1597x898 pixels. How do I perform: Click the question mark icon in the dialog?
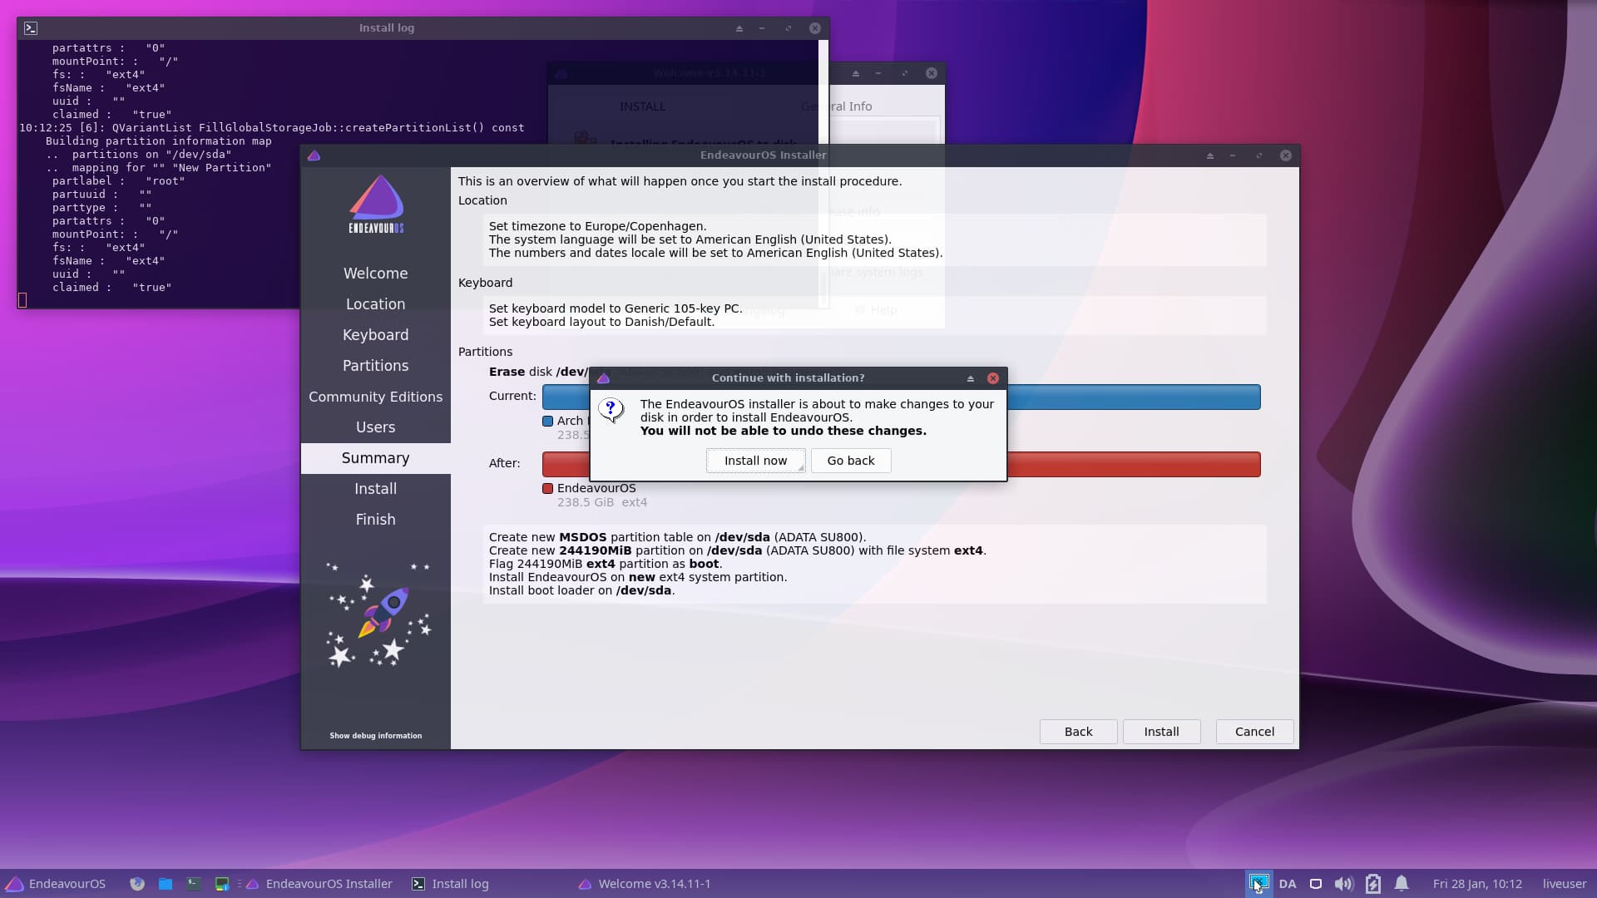(x=611, y=410)
